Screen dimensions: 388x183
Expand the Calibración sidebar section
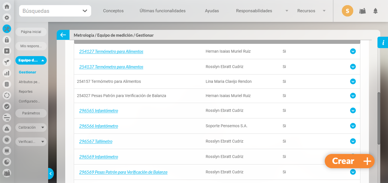tap(31, 128)
